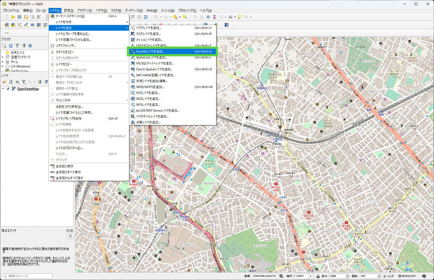Click the scale lock padlock icon
This screenshot has height=280, width=434.
coord(318,276)
